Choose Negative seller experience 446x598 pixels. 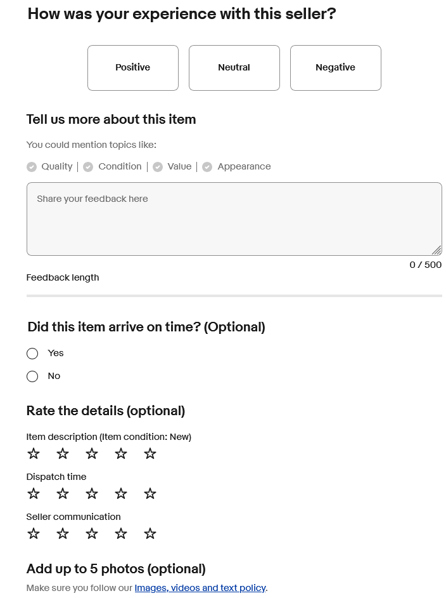tap(336, 68)
